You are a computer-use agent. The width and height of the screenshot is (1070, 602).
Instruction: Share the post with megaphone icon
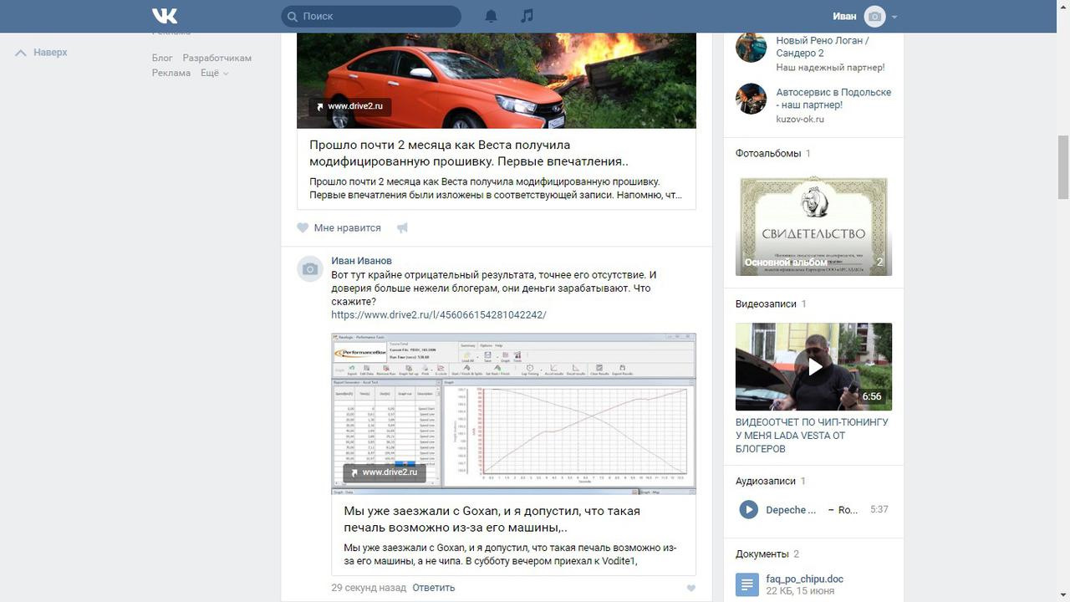(x=402, y=227)
